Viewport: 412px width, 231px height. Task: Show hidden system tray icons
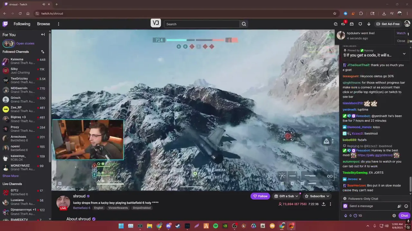point(368,226)
